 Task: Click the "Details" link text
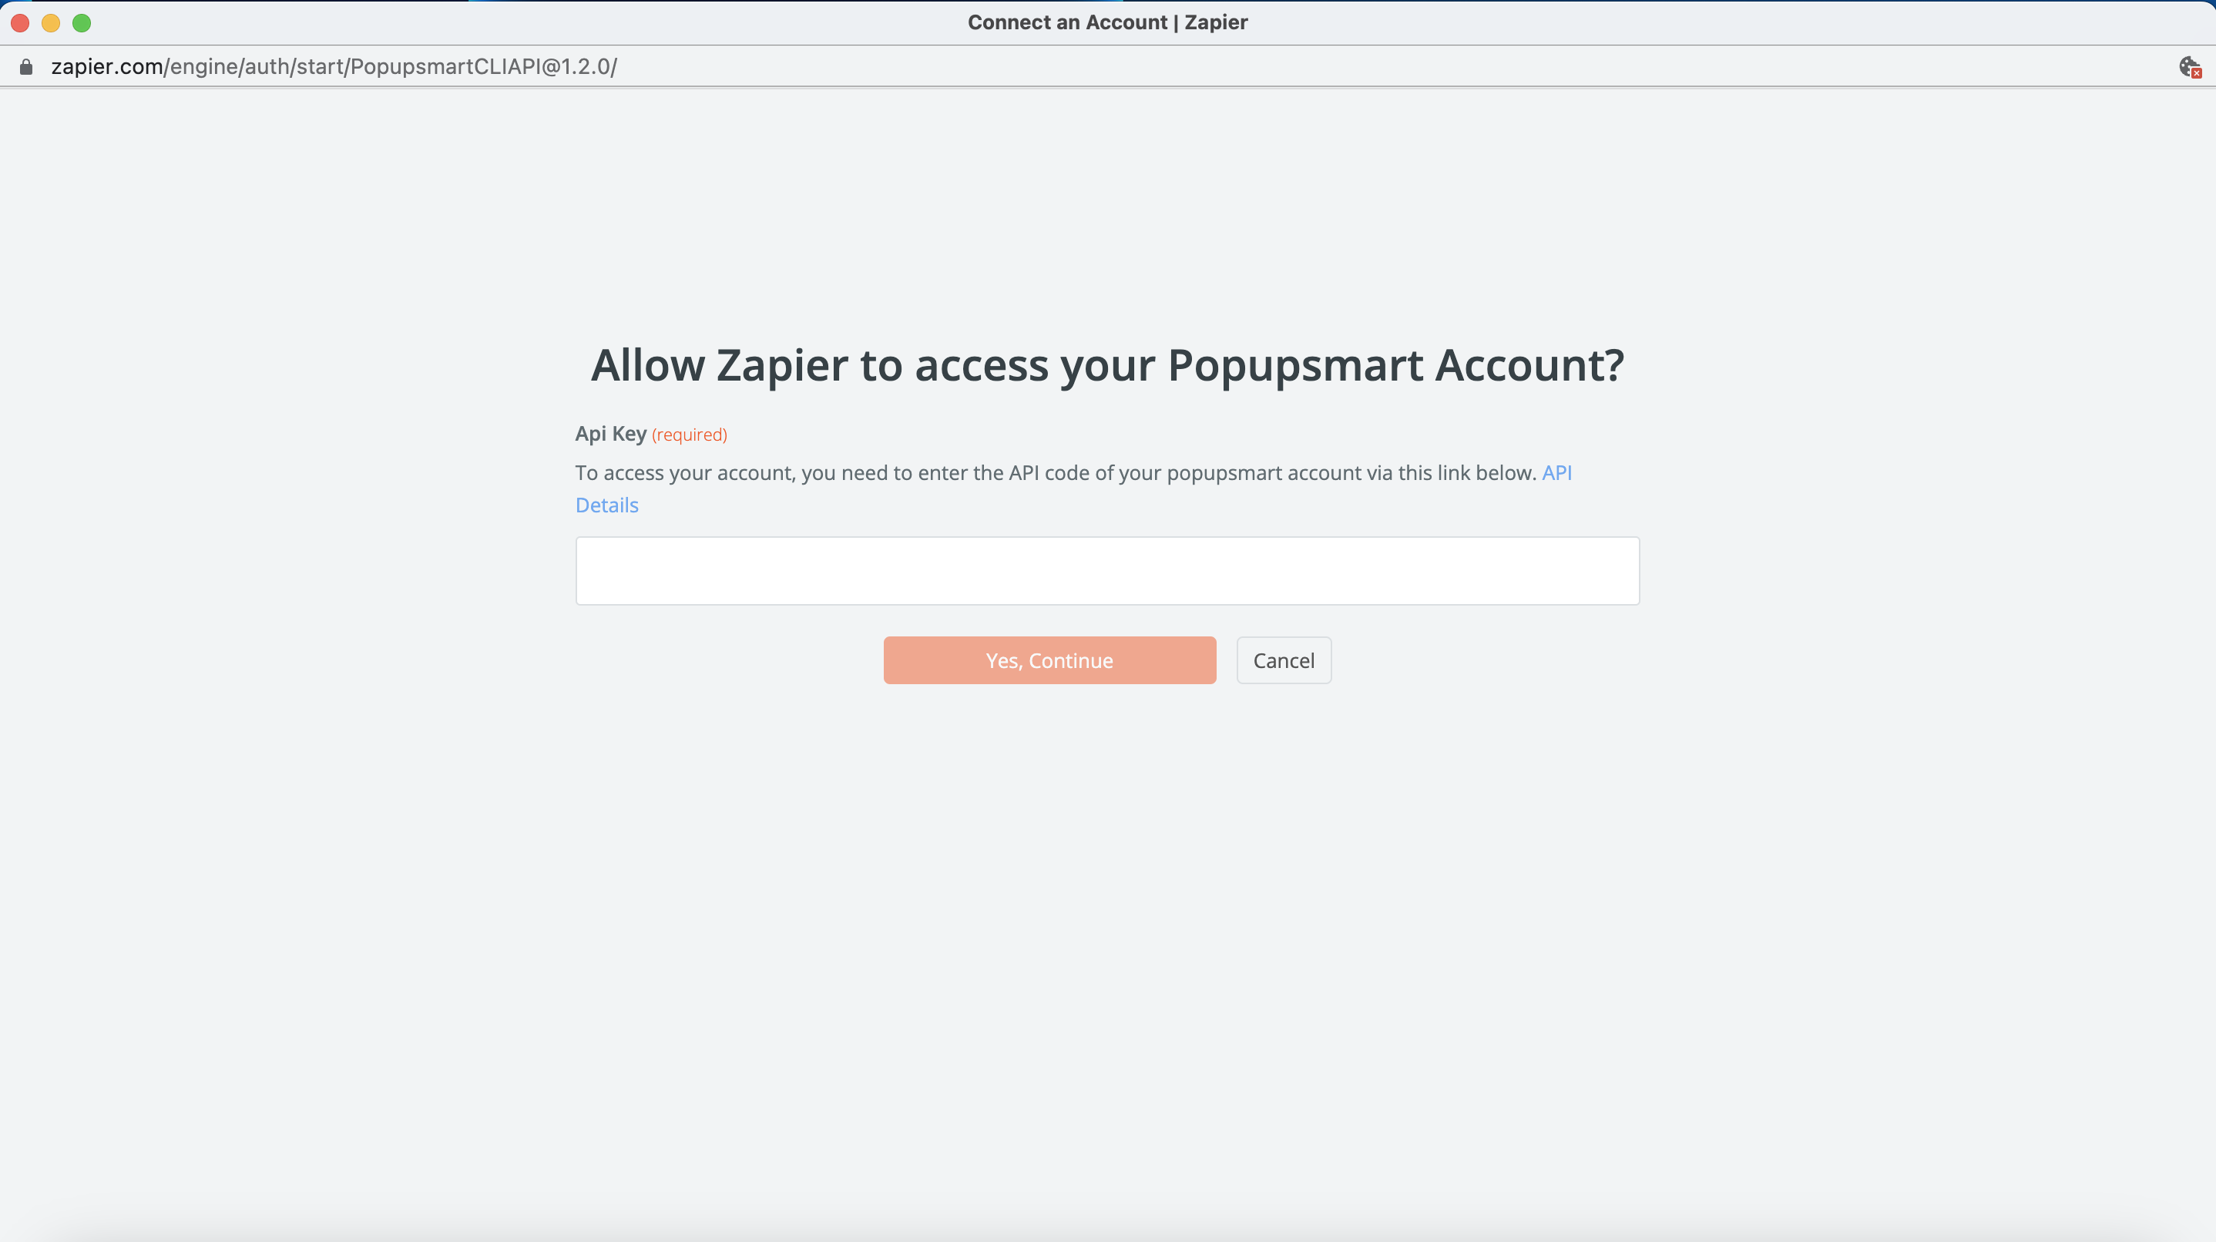(606, 505)
